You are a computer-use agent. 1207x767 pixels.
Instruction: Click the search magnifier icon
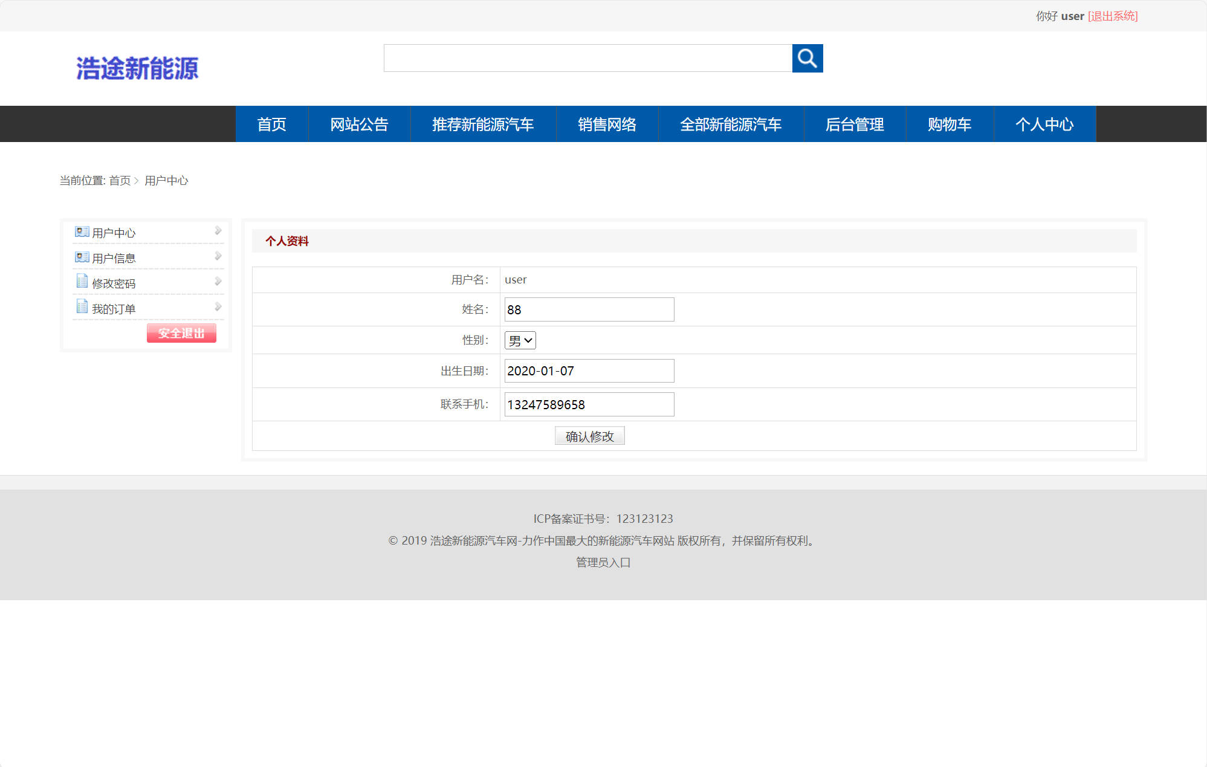807,59
